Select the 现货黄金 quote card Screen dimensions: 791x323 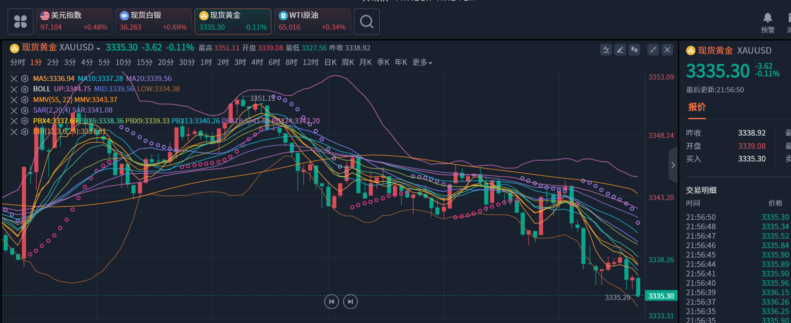(233, 22)
